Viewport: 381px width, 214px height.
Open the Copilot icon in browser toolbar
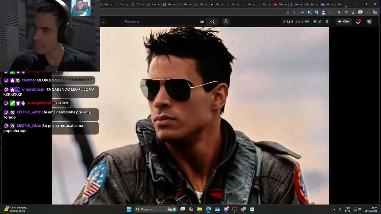point(375,12)
